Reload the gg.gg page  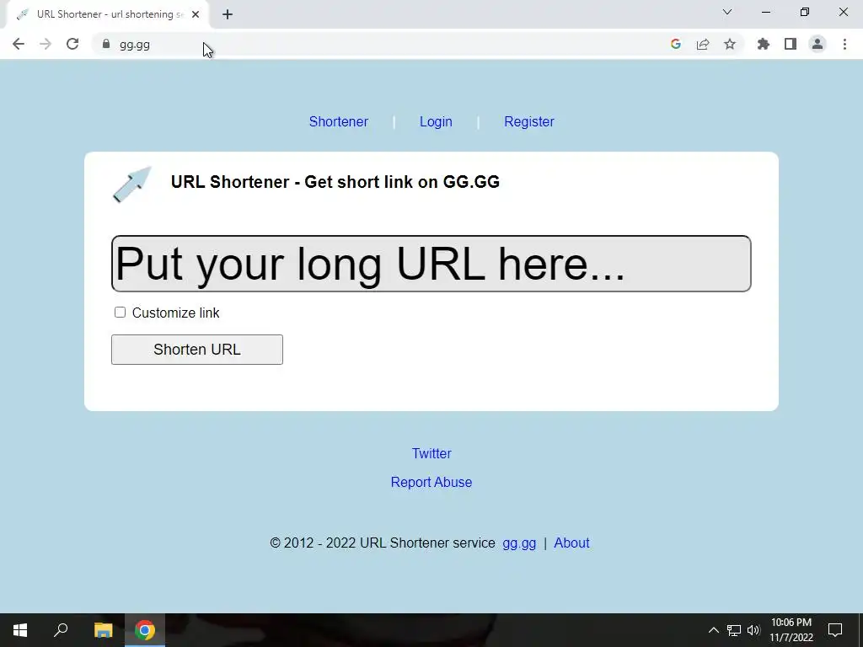(x=72, y=44)
